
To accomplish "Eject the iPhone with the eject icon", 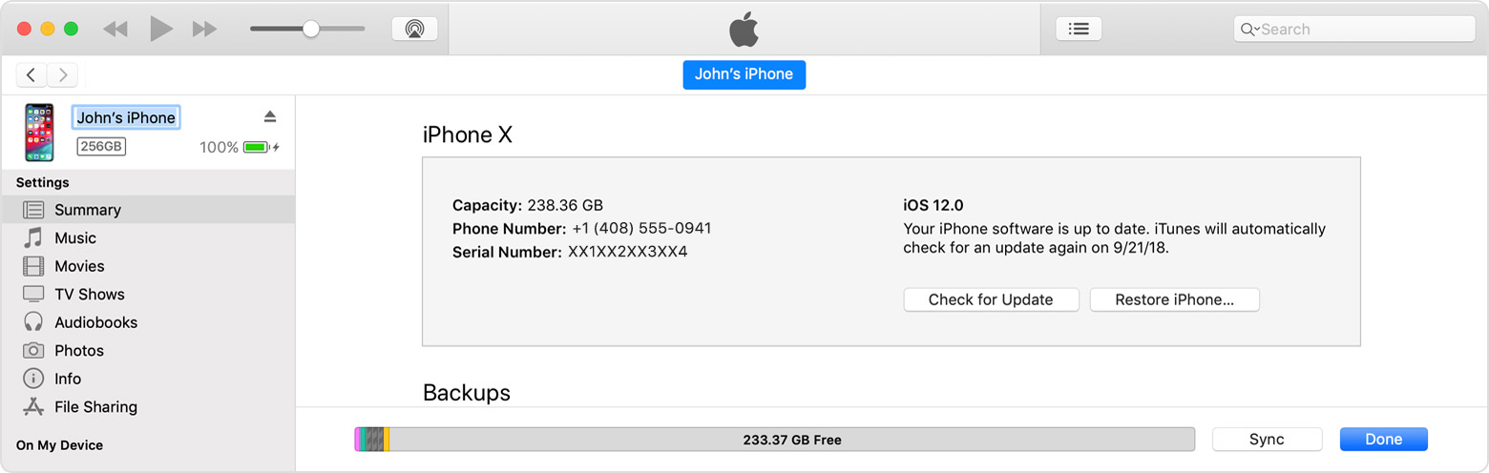I will 270,116.
